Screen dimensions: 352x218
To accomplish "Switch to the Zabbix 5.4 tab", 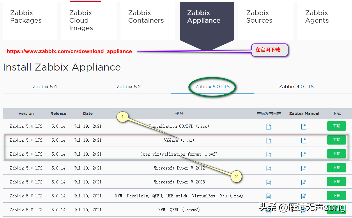I will (x=45, y=87).
